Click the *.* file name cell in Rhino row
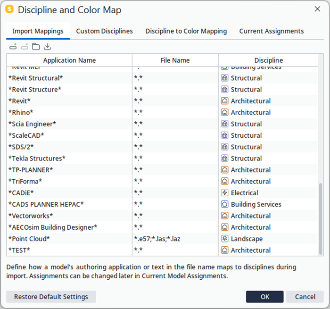 175,112
